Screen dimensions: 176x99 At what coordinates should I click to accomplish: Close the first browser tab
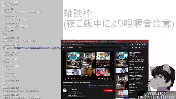(x=78, y=42)
